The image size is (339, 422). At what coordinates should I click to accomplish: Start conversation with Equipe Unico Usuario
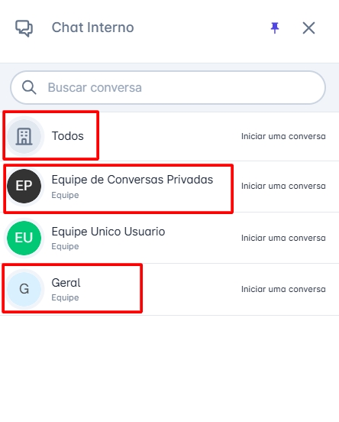[x=283, y=238]
